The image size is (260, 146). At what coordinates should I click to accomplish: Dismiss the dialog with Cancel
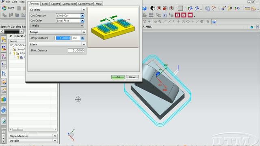132,77
